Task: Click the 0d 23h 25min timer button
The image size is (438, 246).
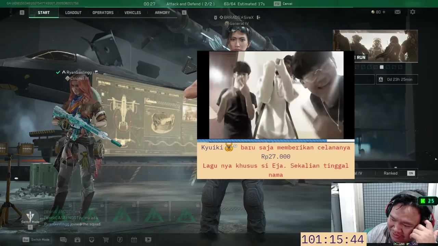Action: tap(397, 80)
